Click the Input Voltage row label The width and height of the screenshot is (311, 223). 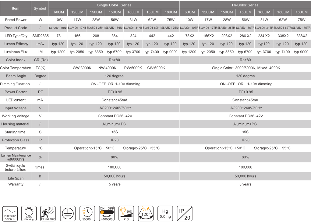[16, 108]
